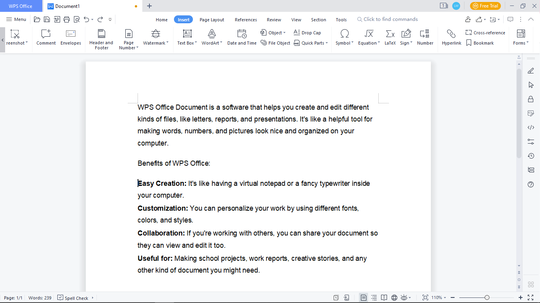Open Header and Footer editing
The height and width of the screenshot is (303, 540).
pos(101,37)
